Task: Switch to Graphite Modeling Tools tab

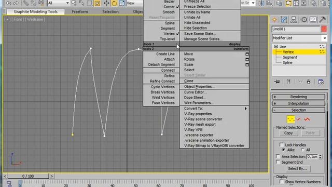Action: [x=36, y=11]
